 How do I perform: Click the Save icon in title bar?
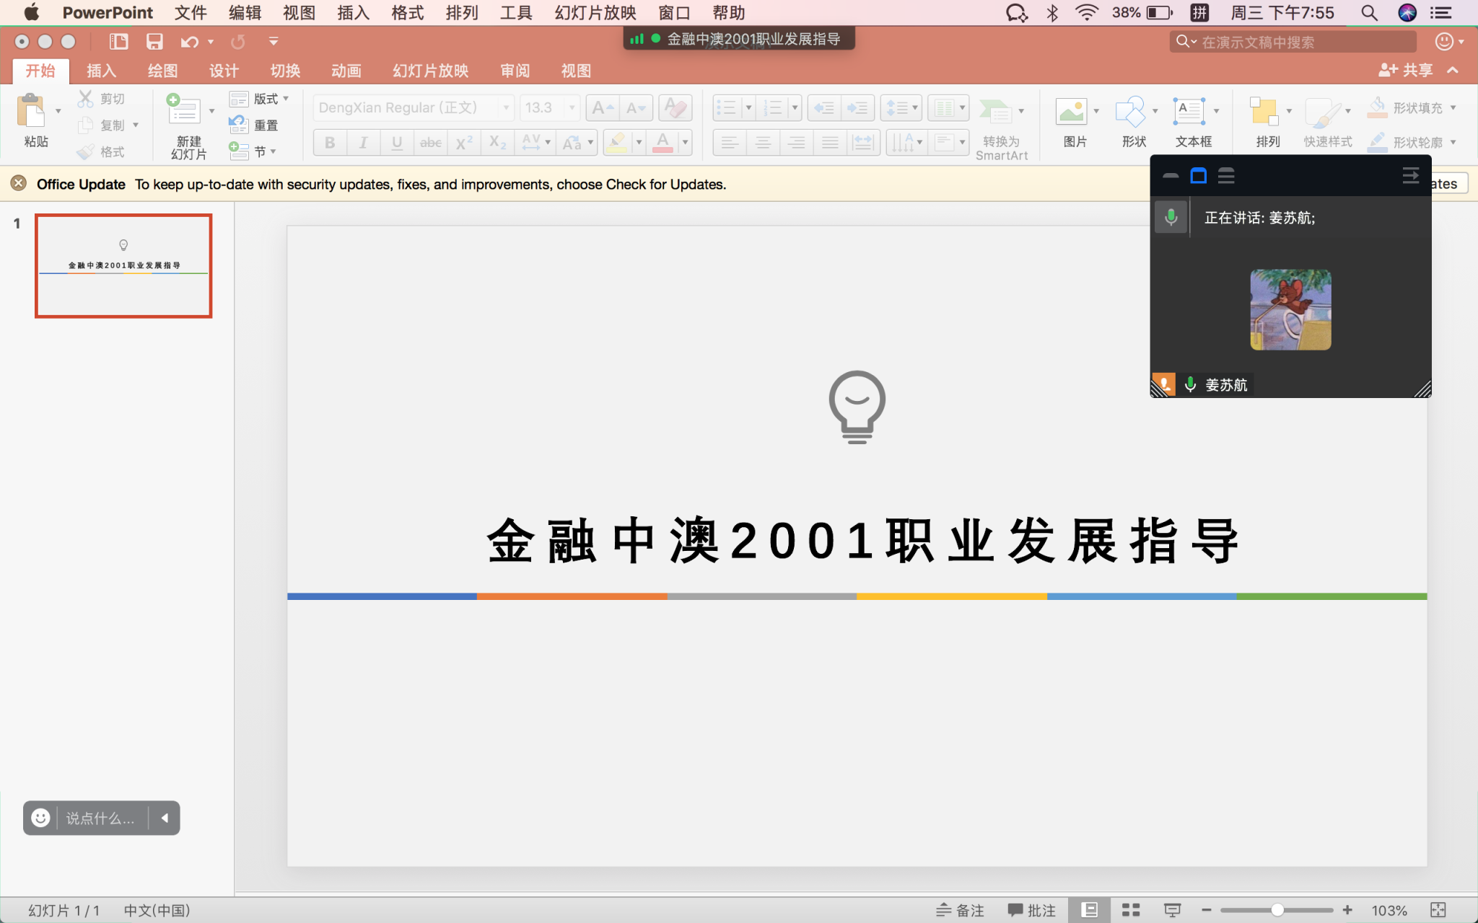[x=154, y=42]
